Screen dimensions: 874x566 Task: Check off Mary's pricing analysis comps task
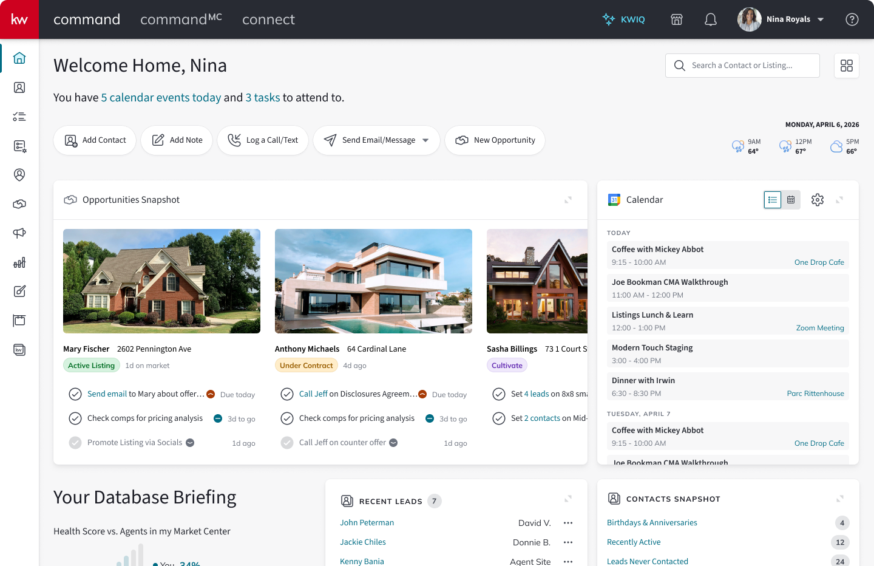tap(75, 418)
